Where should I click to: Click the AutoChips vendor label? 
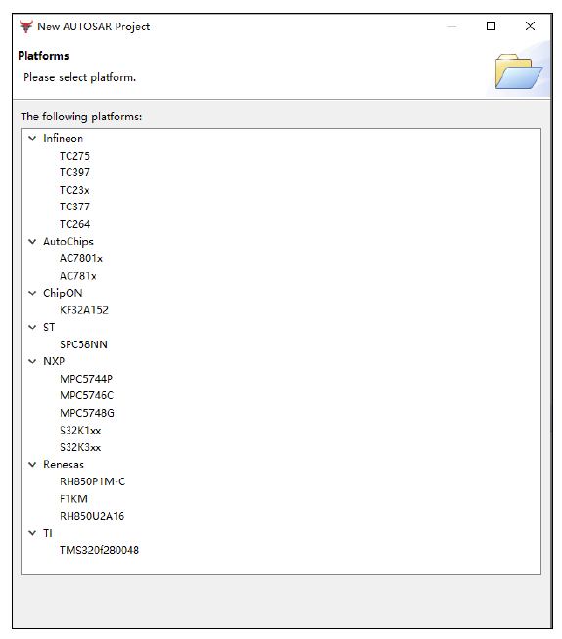[x=69, y=242]
